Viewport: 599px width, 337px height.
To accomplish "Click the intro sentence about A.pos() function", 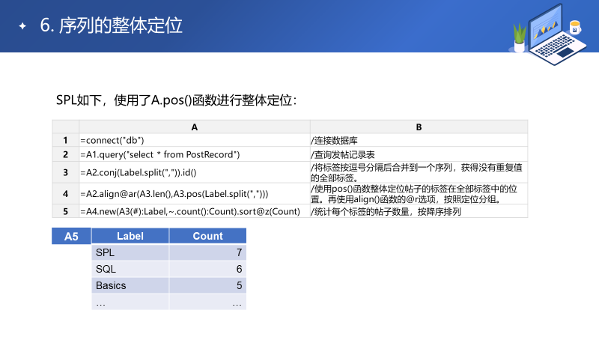I will [x=176, y=100].
